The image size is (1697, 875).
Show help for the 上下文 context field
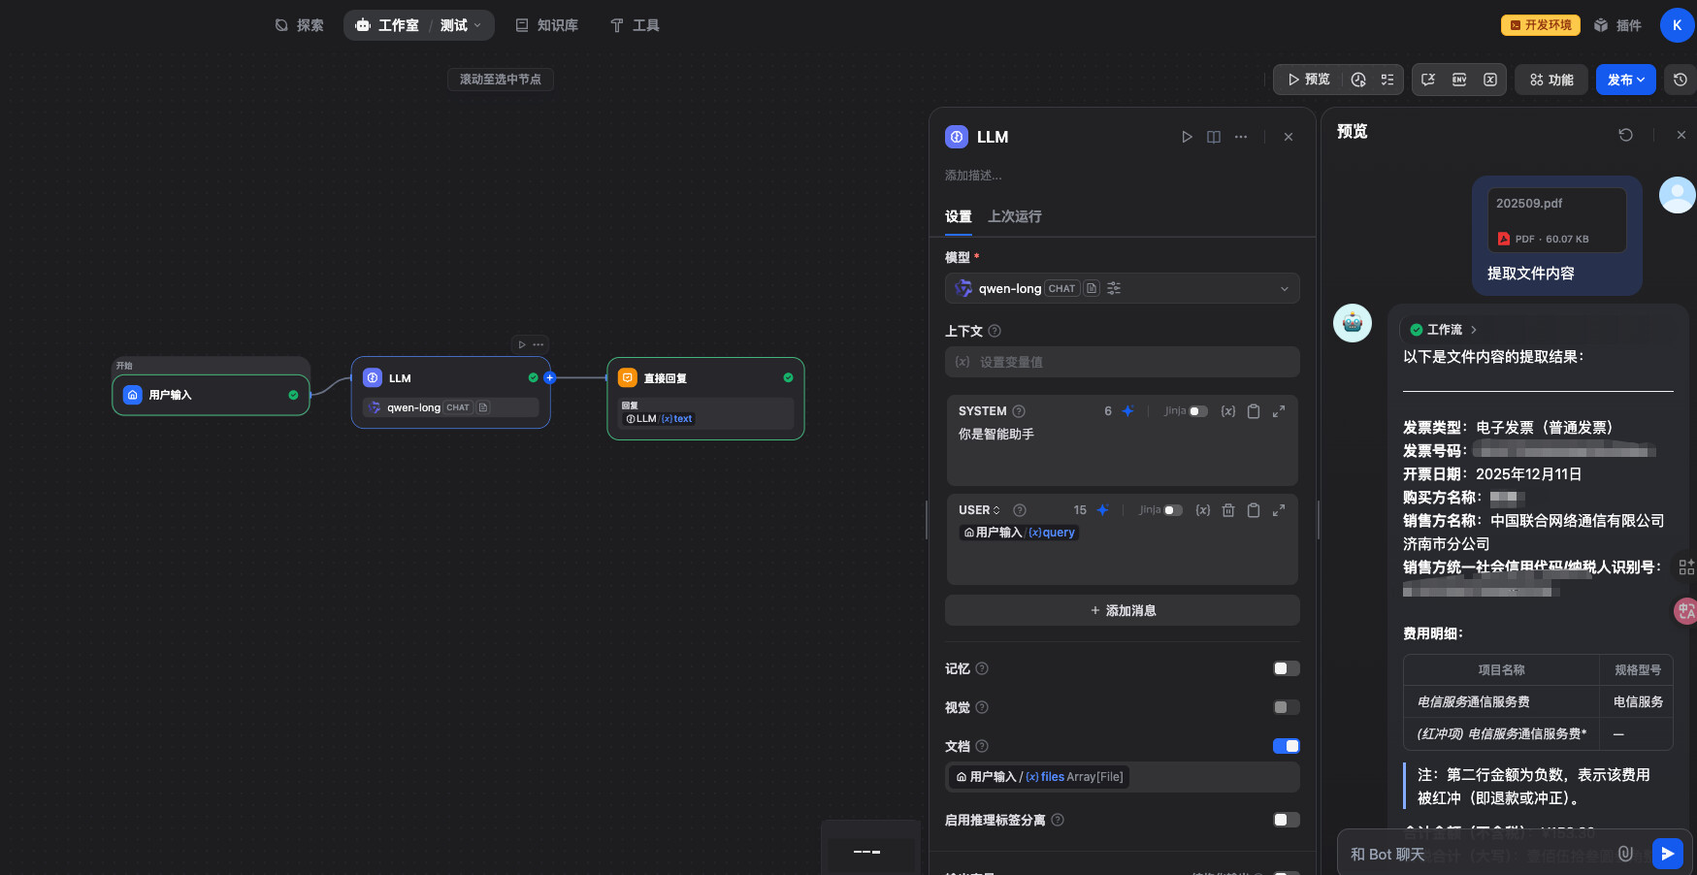[x=995, y=331]
